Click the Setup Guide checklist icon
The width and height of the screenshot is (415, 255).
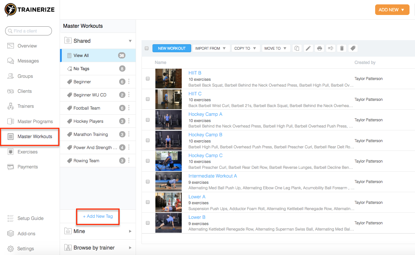coord(11,218)
